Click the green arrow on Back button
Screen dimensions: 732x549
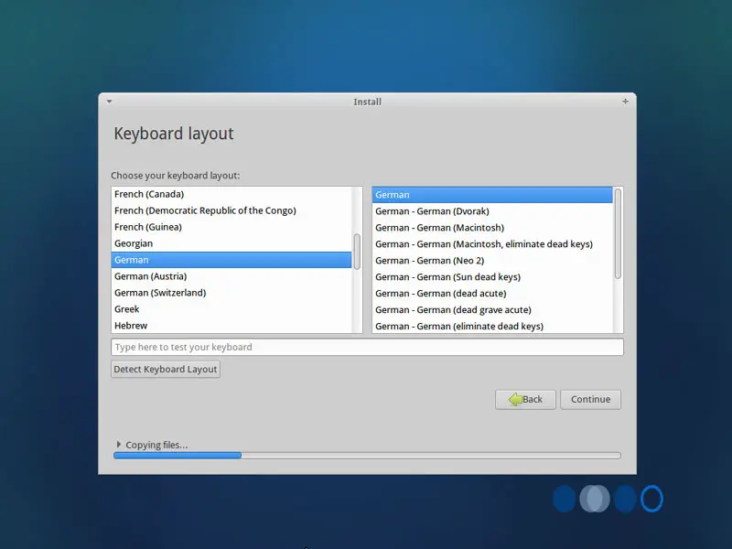coord(515,399)
